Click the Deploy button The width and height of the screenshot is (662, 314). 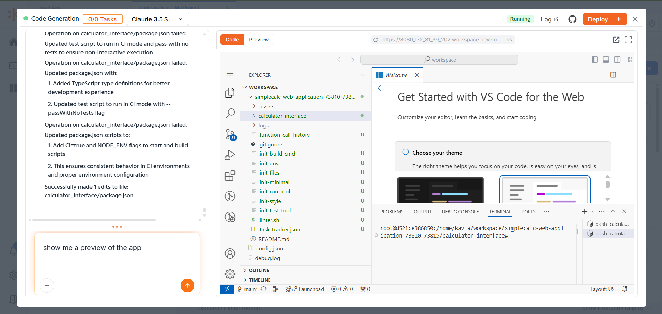coord(597,19)
